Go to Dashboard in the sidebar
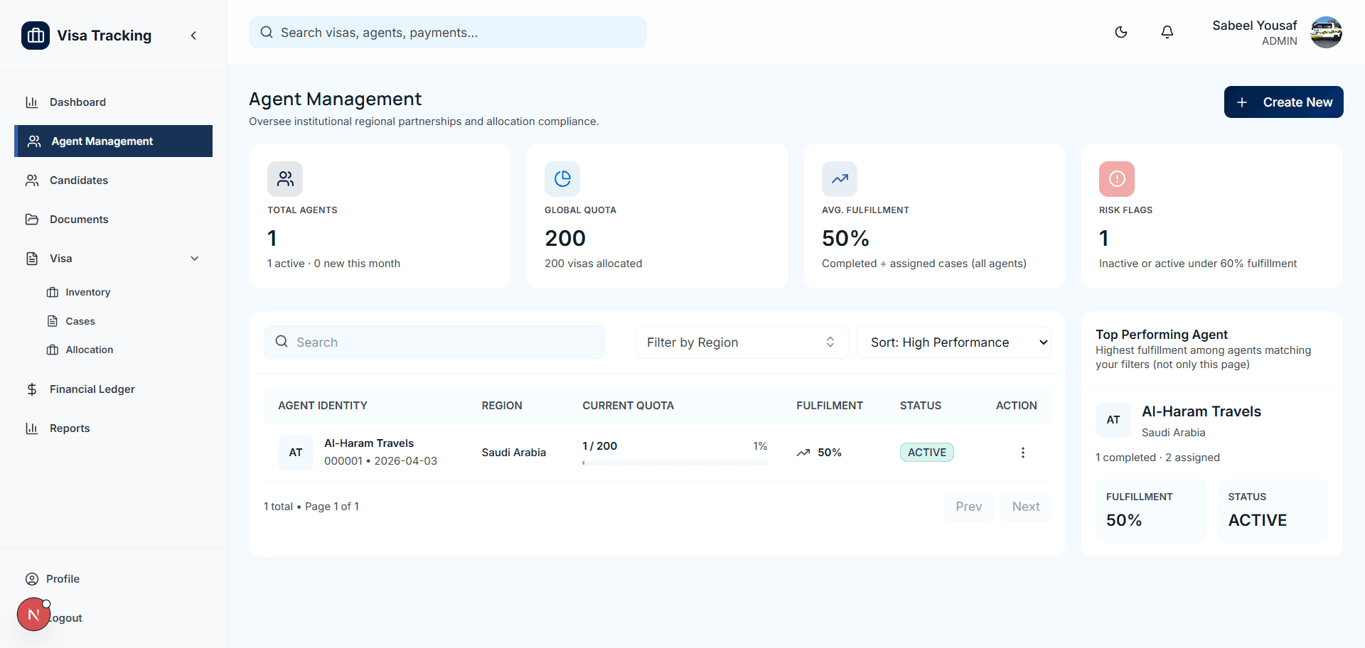 coord(114,102)
